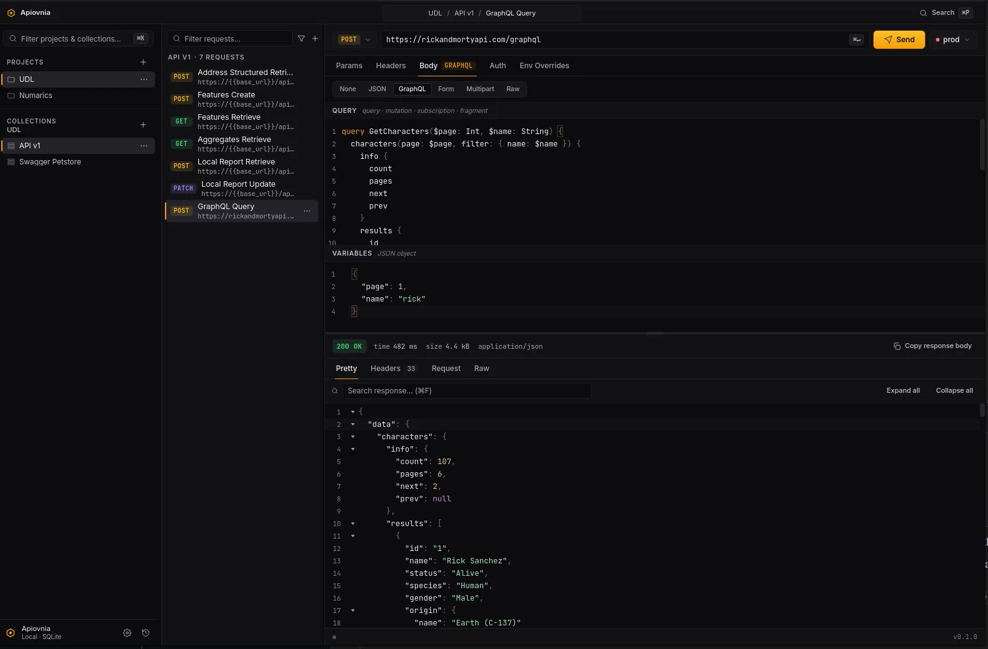
Task: Collapse the "origin" node in response
Action: (x=353, y=611)
